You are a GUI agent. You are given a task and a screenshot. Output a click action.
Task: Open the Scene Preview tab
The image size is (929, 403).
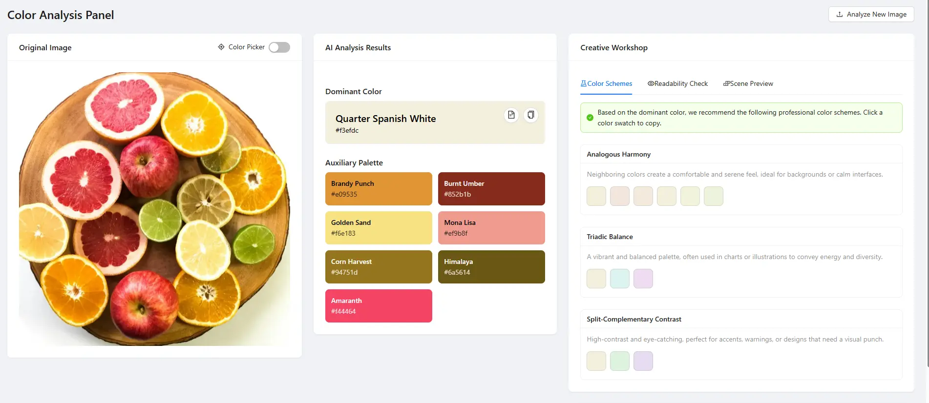(748, 83)
